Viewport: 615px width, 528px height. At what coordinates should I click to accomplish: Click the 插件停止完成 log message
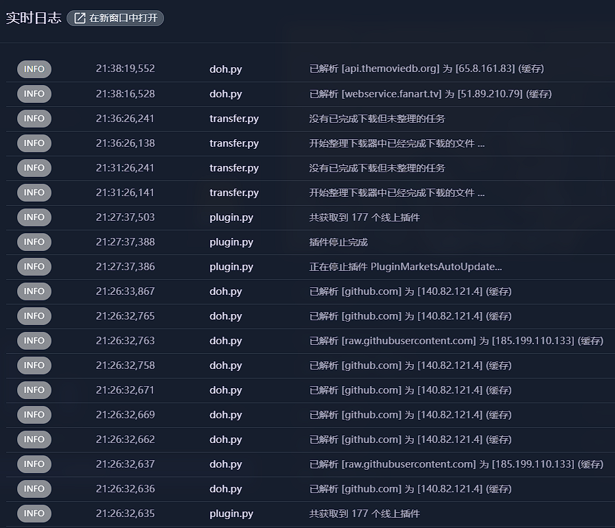point(338,242)
